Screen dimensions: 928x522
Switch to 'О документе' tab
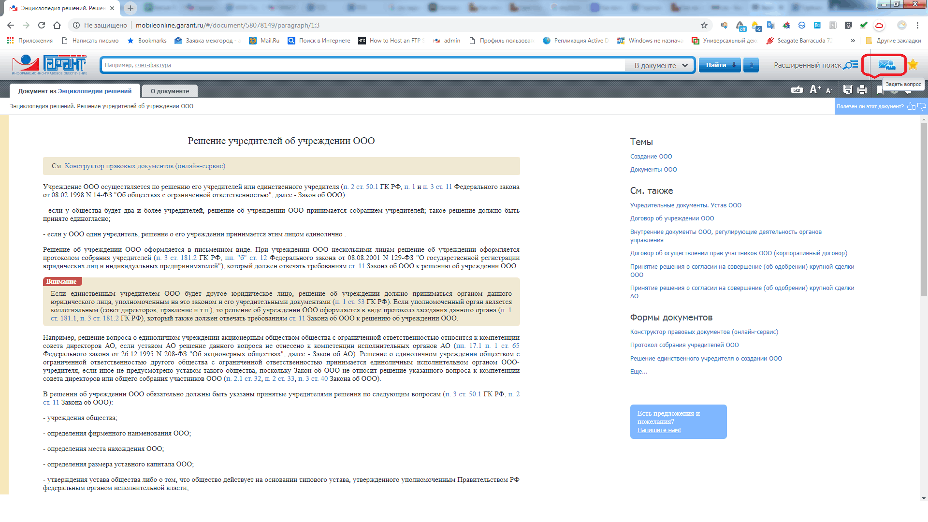click(x=170, y=91)
